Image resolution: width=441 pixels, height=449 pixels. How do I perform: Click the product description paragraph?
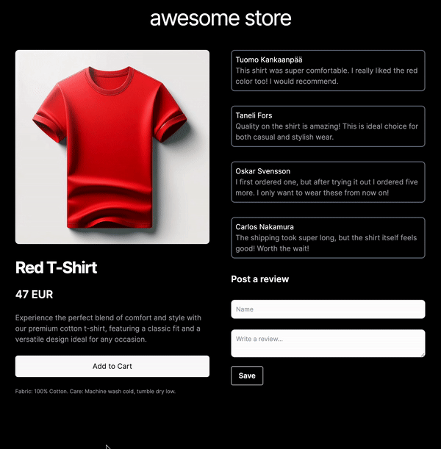coord(108,328)
